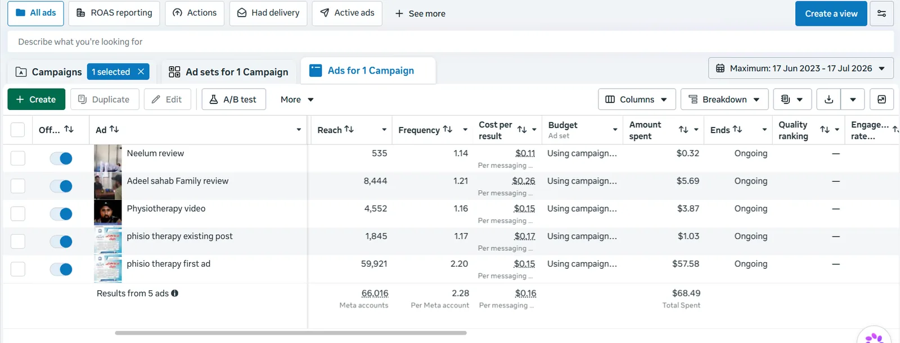Switch to the Active ads view
Screen dimensions: 900x343
point(347,13)
